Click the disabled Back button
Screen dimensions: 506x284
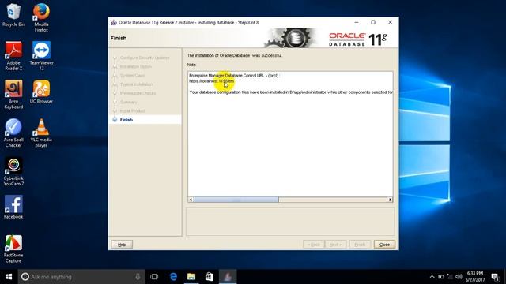click(314, 245)
